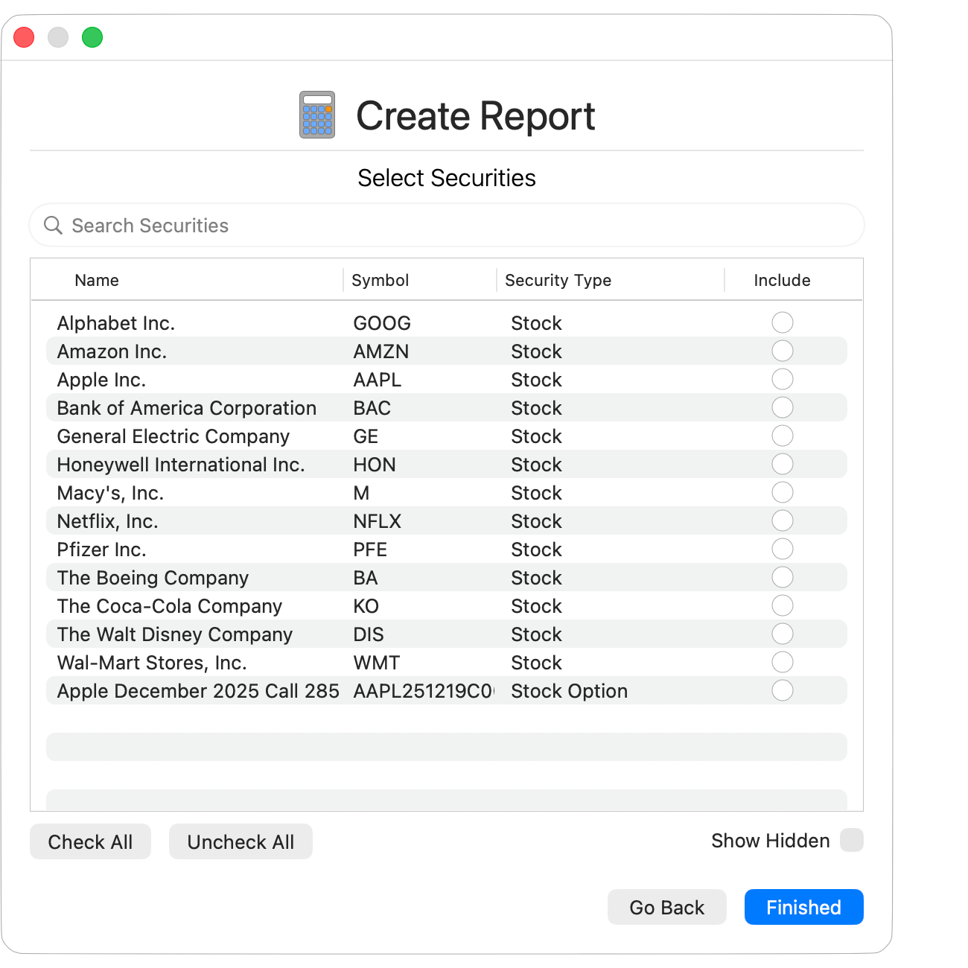This screenshot has height=968, width=968.
Task: Click Go Back
Action: point(666,907)
